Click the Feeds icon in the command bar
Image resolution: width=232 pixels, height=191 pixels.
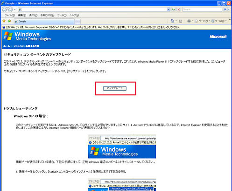(x=180, y=21)
